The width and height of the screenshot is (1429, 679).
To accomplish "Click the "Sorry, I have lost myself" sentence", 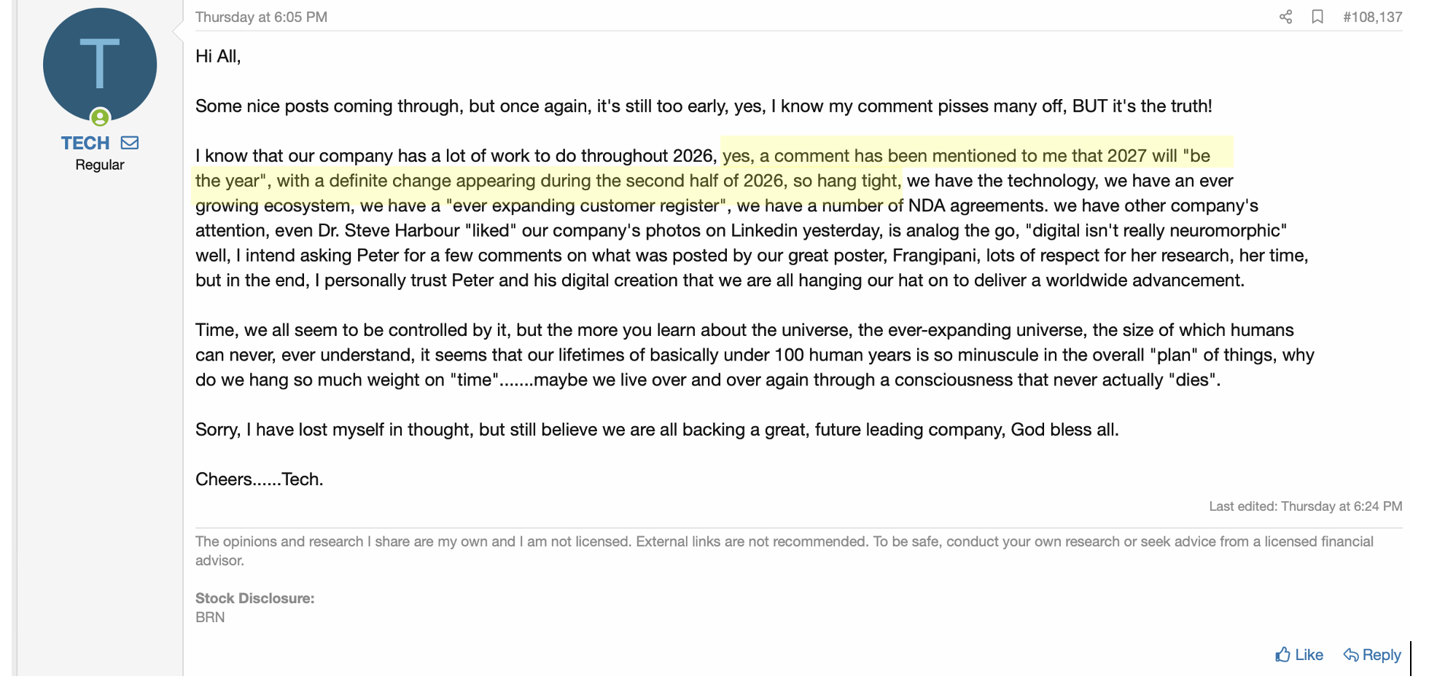I will pyautogui.click(x=656, y=430).
